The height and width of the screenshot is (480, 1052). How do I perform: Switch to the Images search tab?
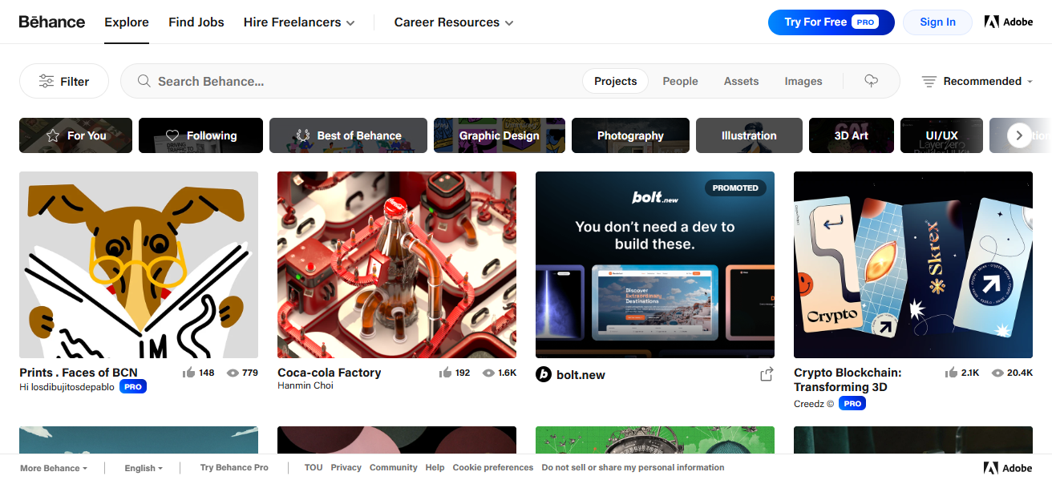[803, 81]
